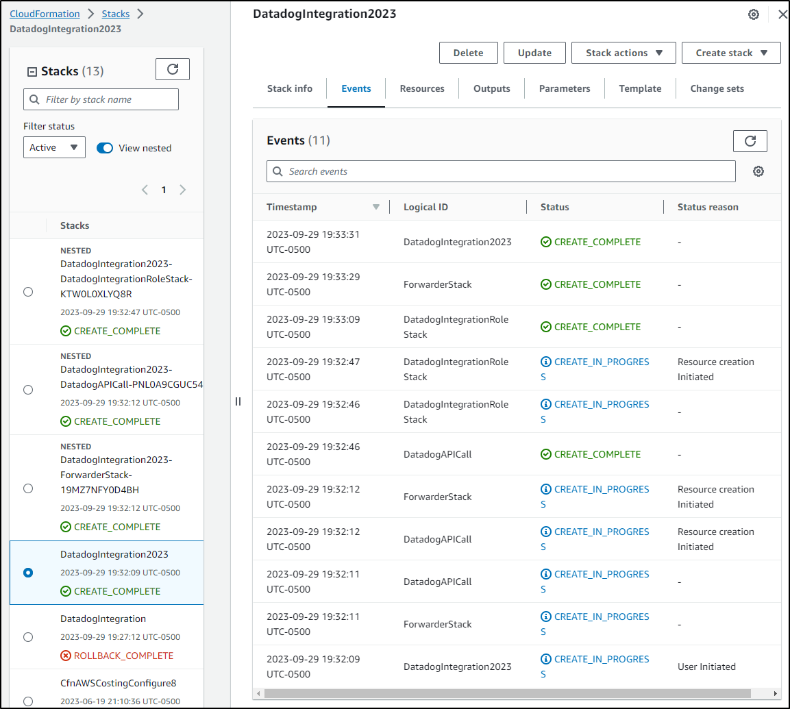Open DatadogIntegration2023-ForwarderStack-19MZ7NFY0D4BH stack name
Screen dimensions: 790x709
click(x=116, y=475)
